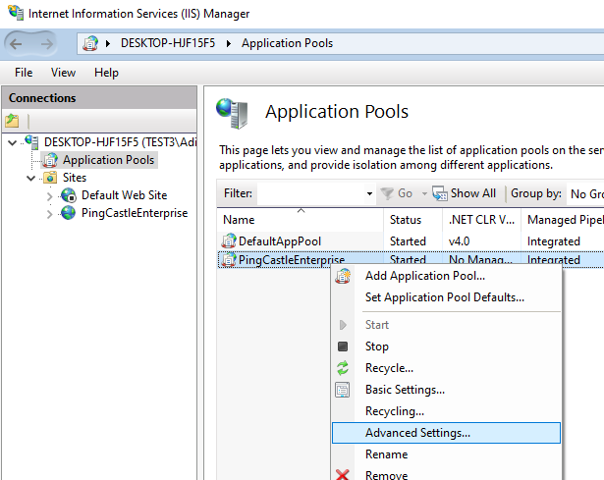Click the Show All button
This screenshot has height=480, width=604.
(465, 193)
